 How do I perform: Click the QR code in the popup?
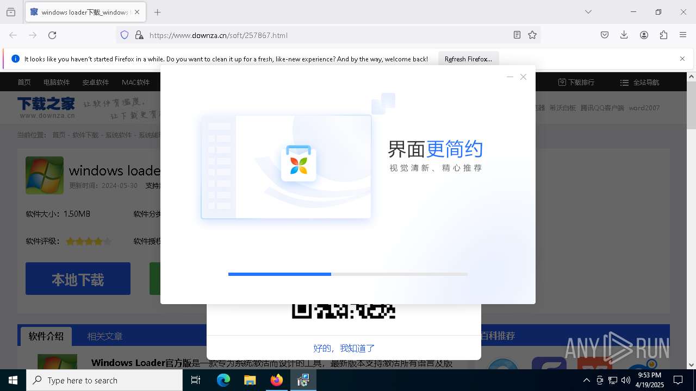344,311
